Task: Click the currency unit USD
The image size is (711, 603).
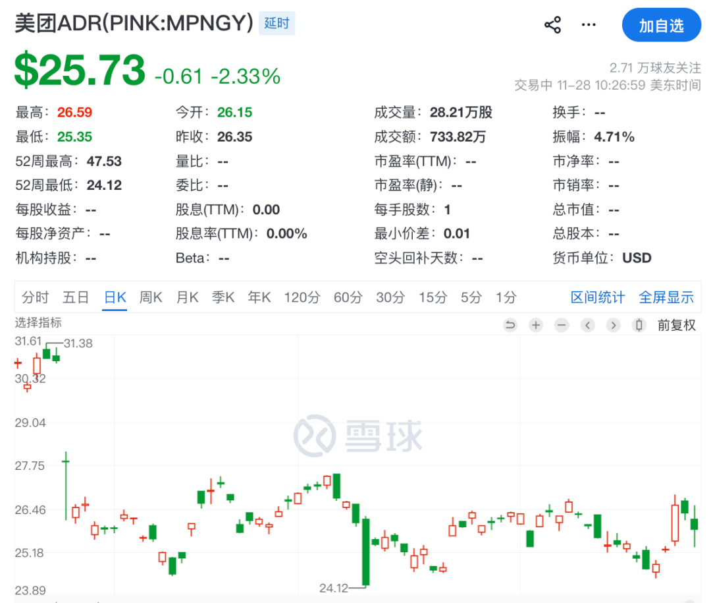Action: pos(637,258)
